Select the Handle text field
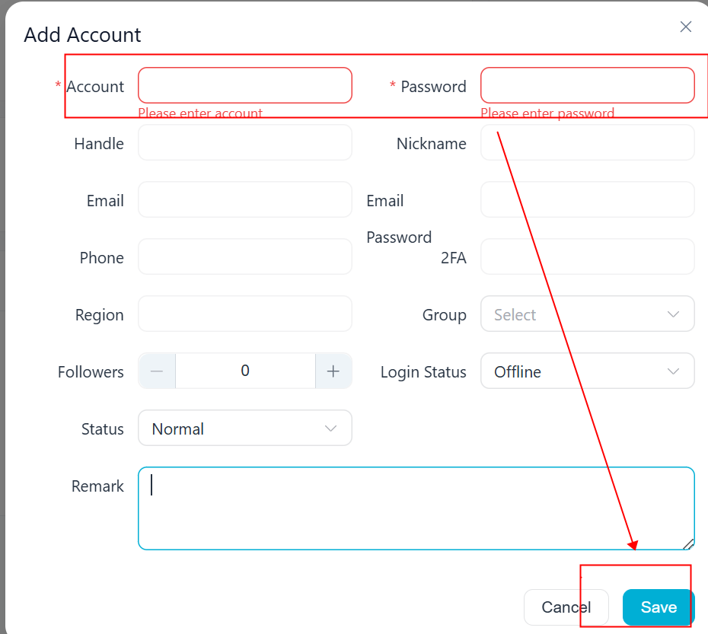Viewport: 708px width, 634px height. (244, 142)
